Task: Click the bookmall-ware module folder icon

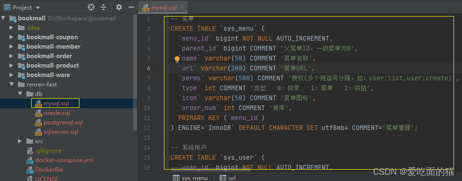Action: [x=21, y=75]
